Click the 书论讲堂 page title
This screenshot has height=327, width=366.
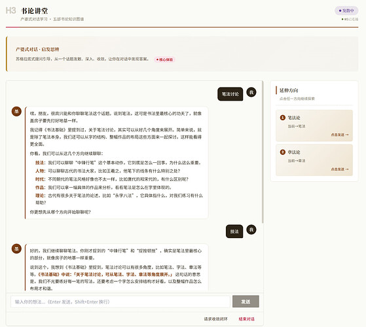[35, 10]
